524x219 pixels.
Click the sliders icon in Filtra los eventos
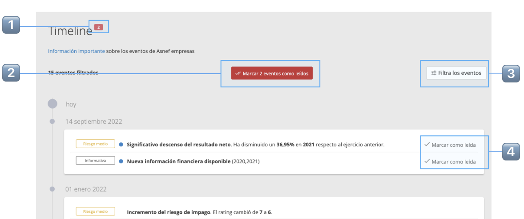[434, 73]
